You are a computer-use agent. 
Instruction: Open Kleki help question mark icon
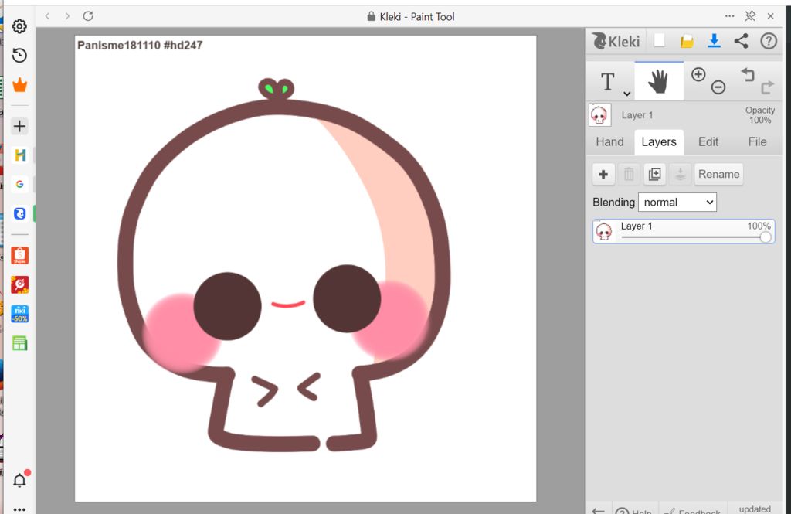tap(769, 41)
